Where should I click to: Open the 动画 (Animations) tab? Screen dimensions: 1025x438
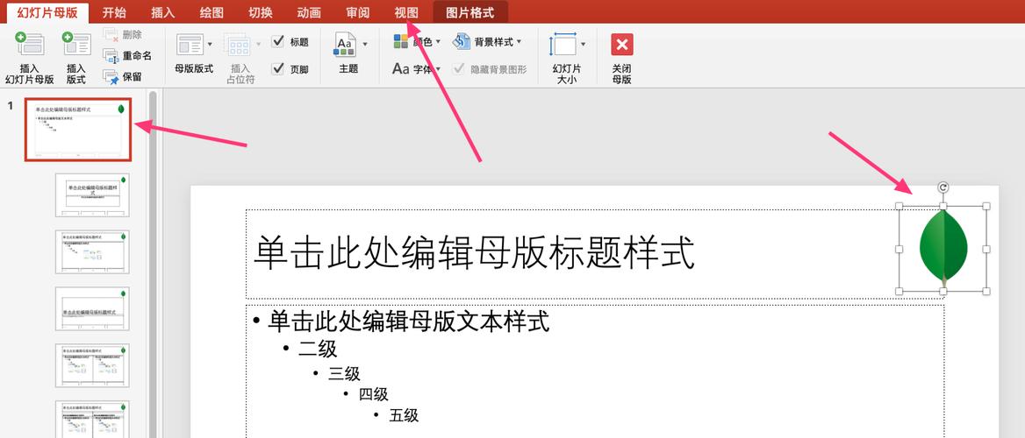click(x=309, y=12)
